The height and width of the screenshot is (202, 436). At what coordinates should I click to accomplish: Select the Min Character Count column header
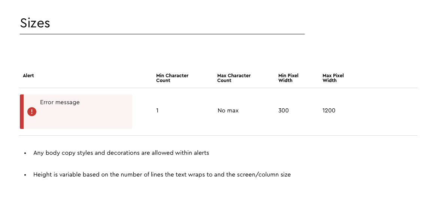[172, 78]
